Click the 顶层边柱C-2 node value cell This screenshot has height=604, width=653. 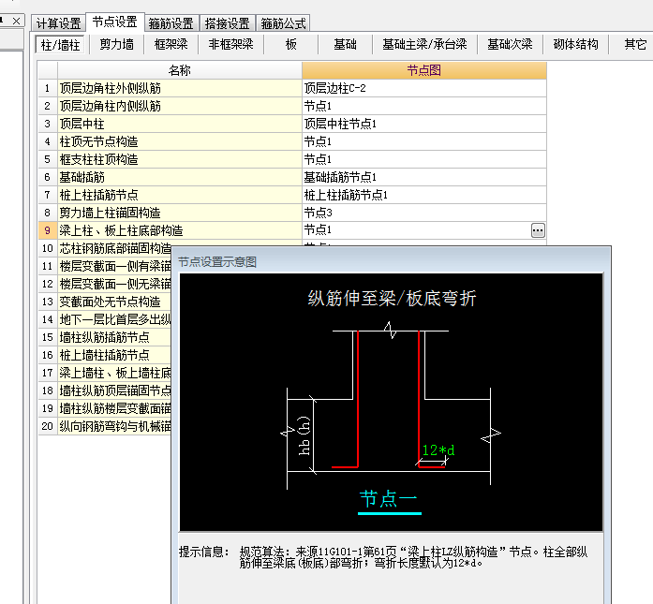pyautogui.click(x=424, y=88)
